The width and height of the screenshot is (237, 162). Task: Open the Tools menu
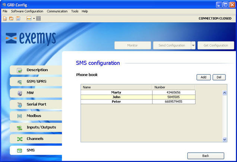[75, 11]
